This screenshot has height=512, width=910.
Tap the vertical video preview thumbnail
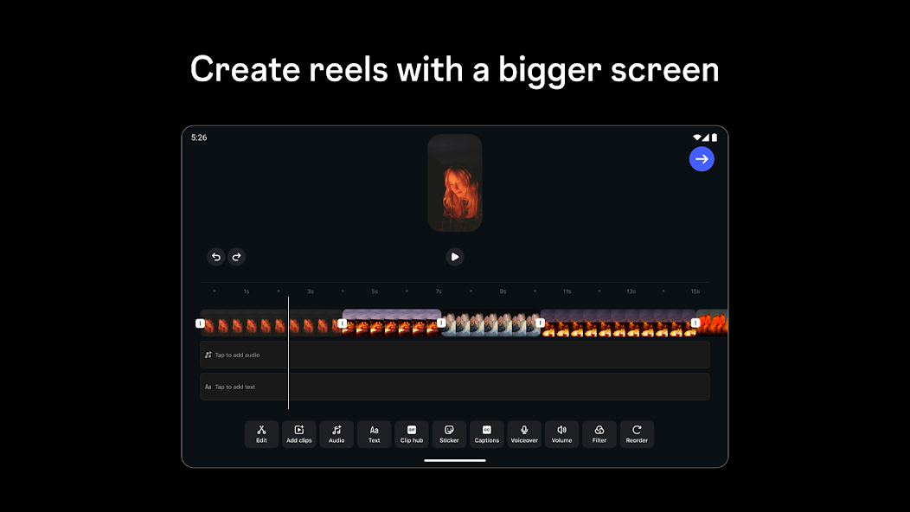455,182
